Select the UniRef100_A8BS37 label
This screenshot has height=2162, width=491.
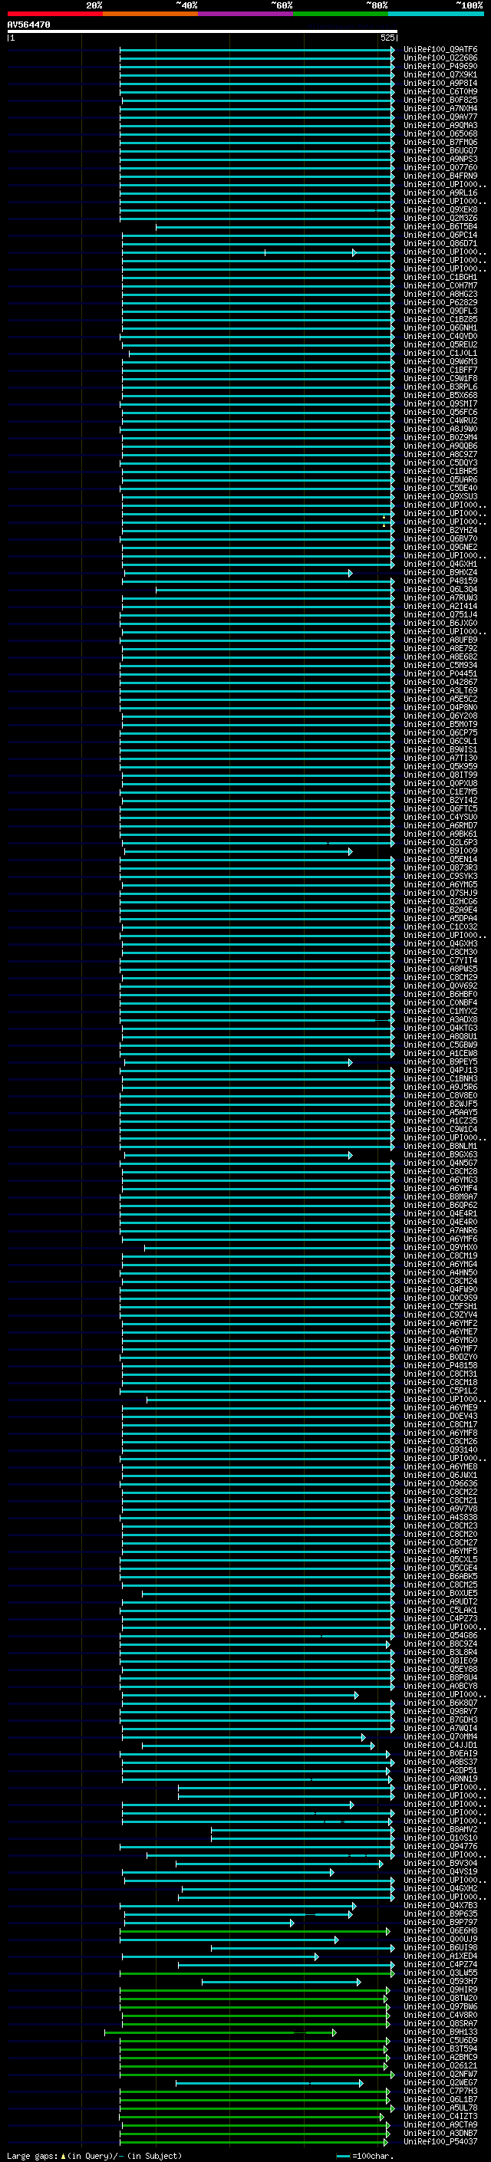coord(440,1762)
